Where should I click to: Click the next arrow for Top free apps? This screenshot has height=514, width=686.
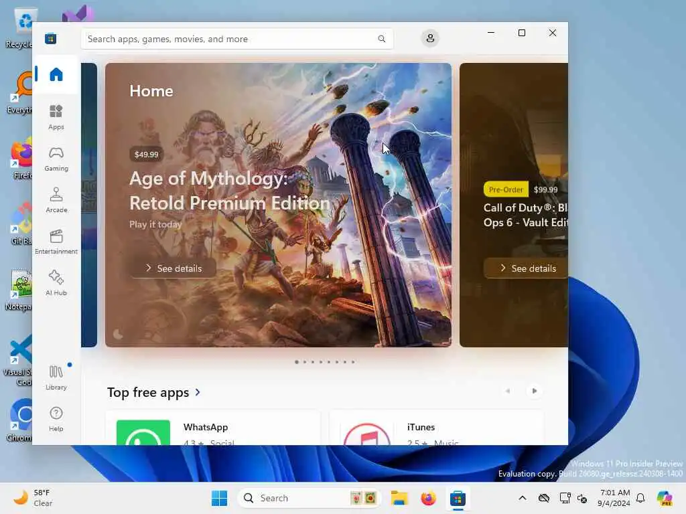click(534, 391)
